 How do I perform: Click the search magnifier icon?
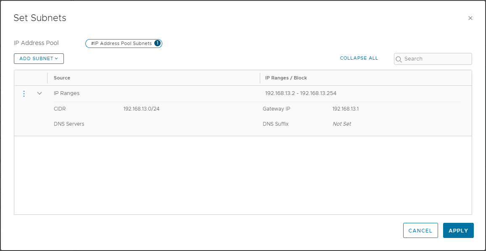(399, 59)
